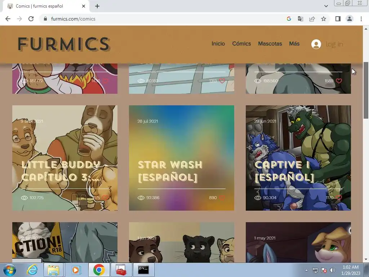Viewport: 369px width, 277px height.
Task: Open the command prompt taskbar window
Action: 143,270
